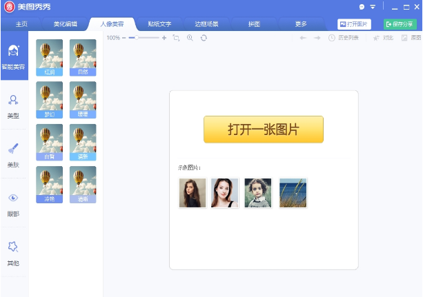Image resolution: width=423 pixels, height=297 pixels.
Task: Click the rotate icon in toolbar
Action: click(x=204, y=38)
